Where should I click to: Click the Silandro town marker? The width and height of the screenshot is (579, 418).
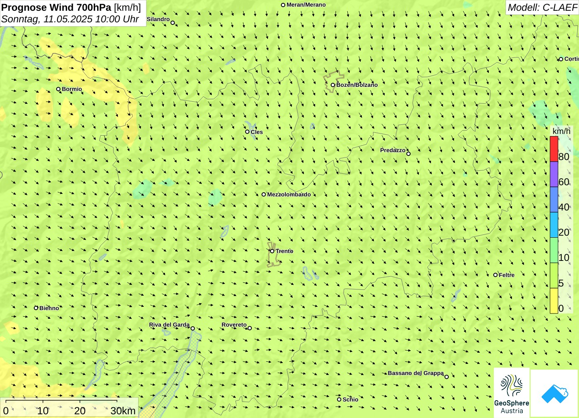172,23
